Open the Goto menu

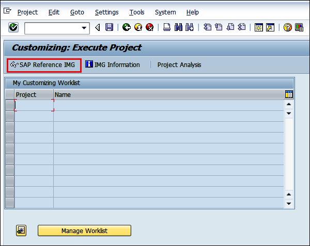pos(77,12)
